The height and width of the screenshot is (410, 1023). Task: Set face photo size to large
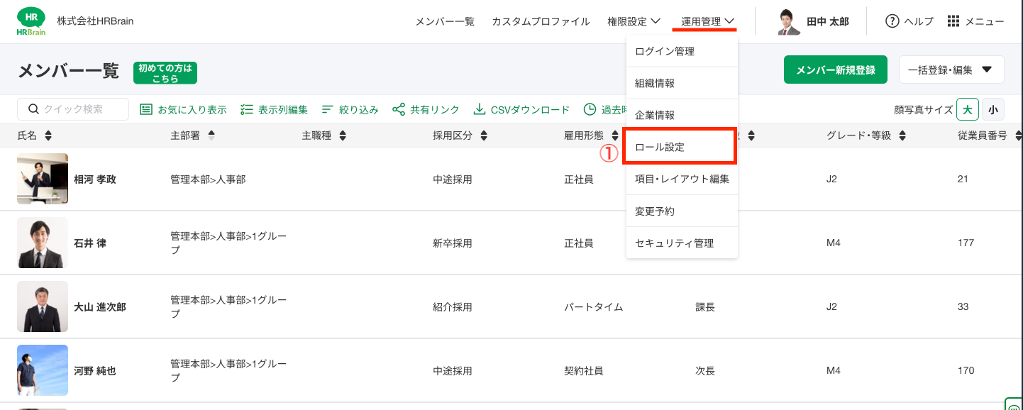(968, 109)
